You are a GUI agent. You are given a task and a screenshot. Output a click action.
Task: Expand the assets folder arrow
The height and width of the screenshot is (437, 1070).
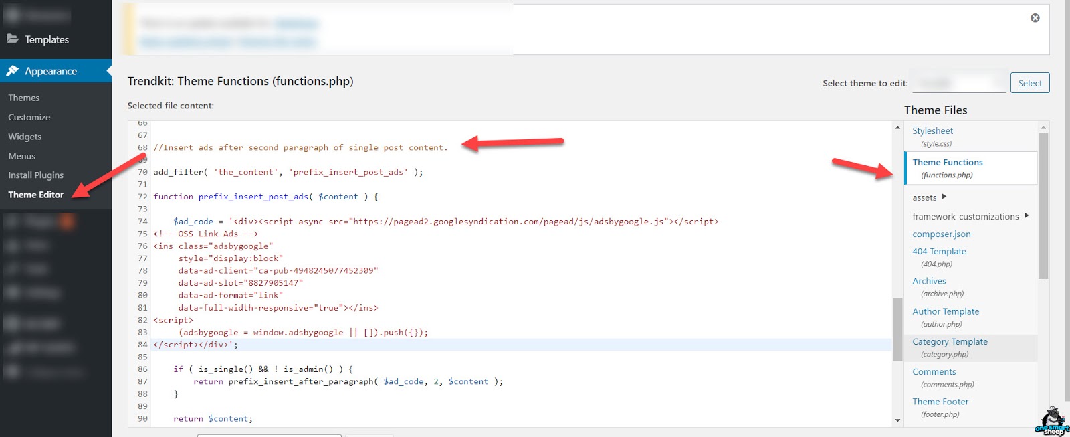click(944, 197)
